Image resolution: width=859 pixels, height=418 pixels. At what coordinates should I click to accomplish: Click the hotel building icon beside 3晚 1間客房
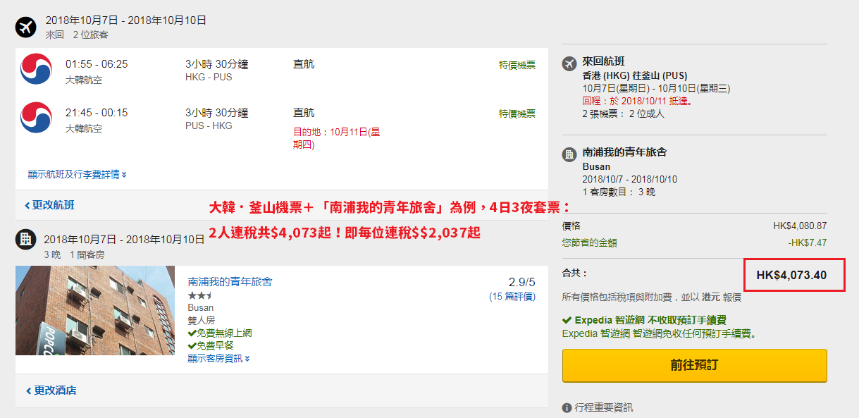[26, 240]
